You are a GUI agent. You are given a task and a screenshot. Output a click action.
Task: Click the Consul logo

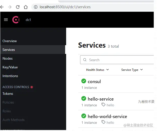(16, 20)
